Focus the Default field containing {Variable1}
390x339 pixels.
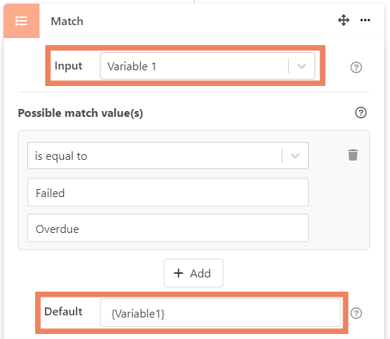coord(220,312)
